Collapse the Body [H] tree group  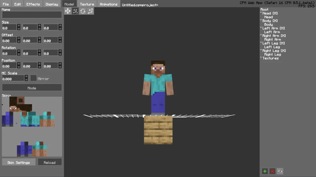click(x=261, y=20)
